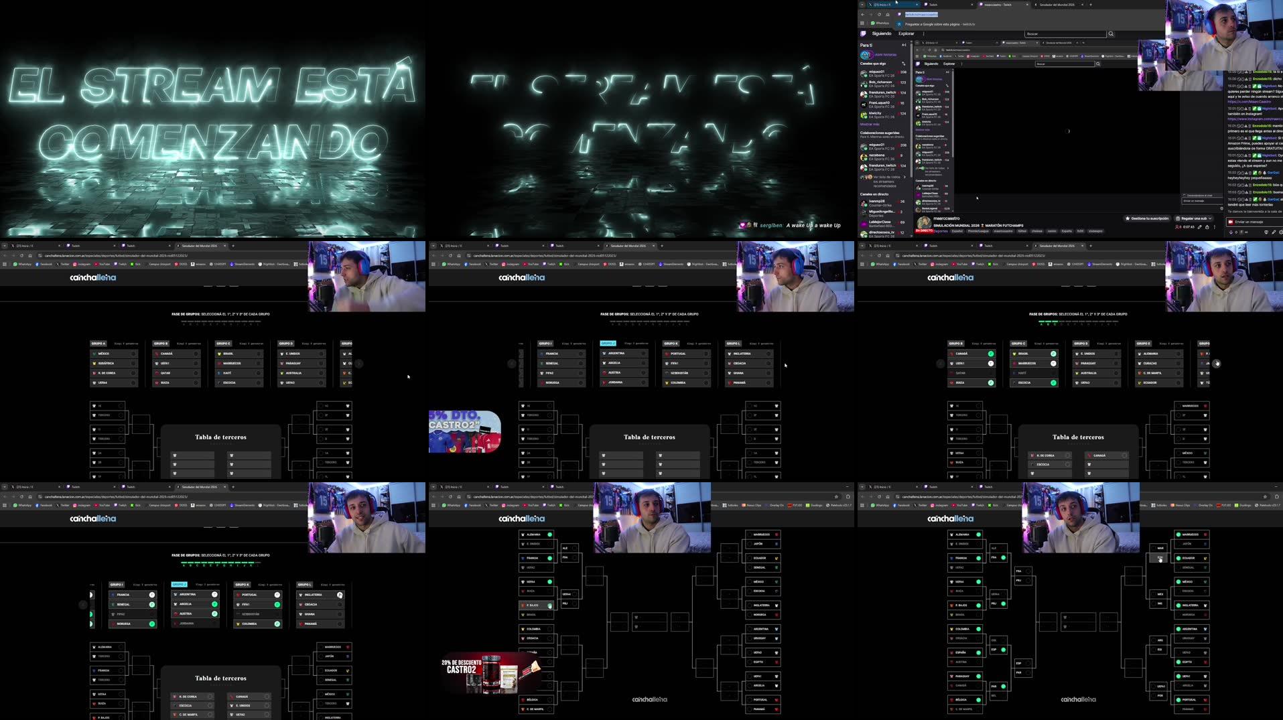
Task: Click the Enviar un mensaje chat input
Action: coord(1254,222)
